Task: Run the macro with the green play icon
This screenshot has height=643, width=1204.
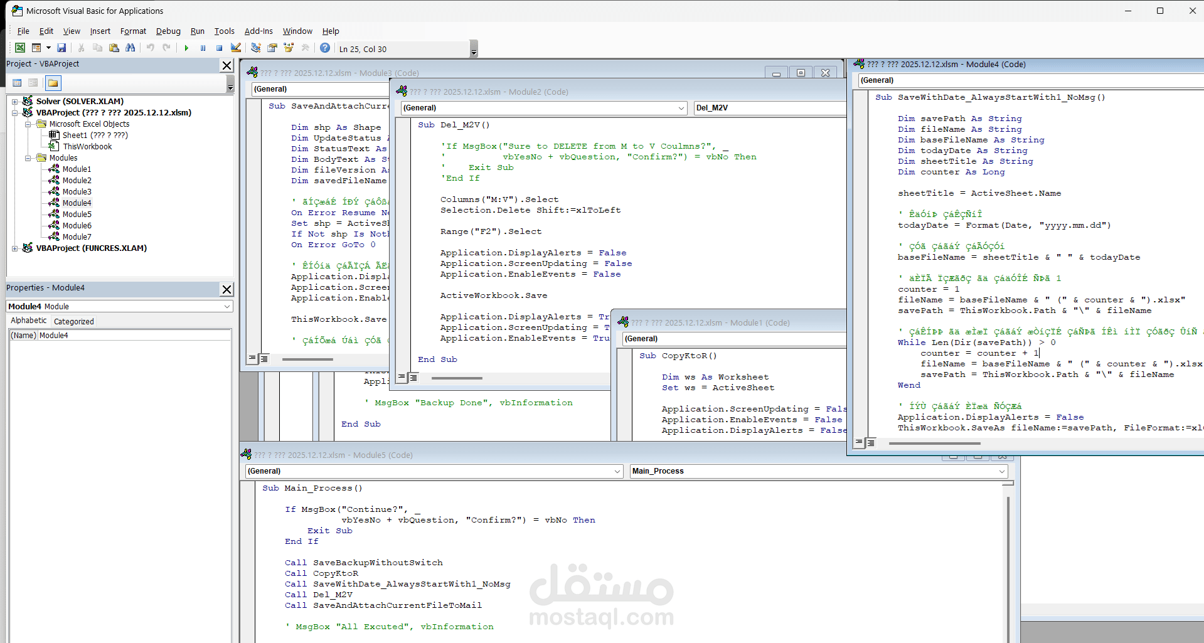Action: [186, 48]
